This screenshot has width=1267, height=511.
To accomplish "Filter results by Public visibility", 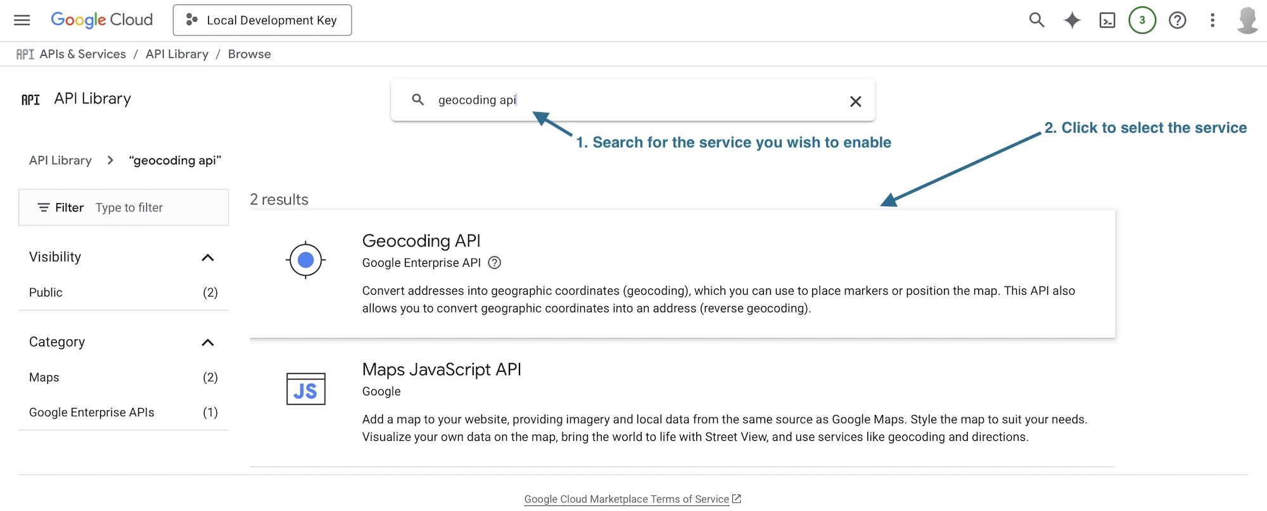I will click(x=46, y=292).
